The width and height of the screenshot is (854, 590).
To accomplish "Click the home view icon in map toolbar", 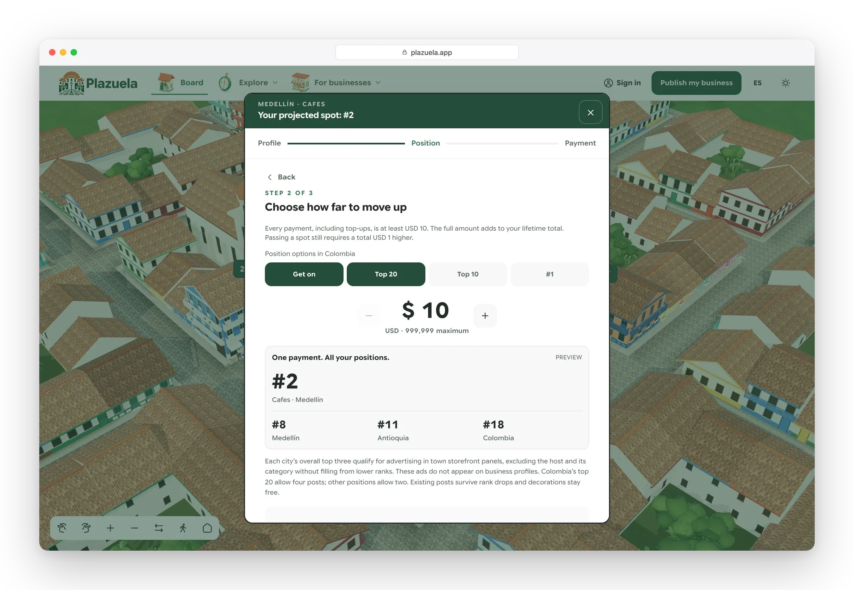I will click(207, 528).
